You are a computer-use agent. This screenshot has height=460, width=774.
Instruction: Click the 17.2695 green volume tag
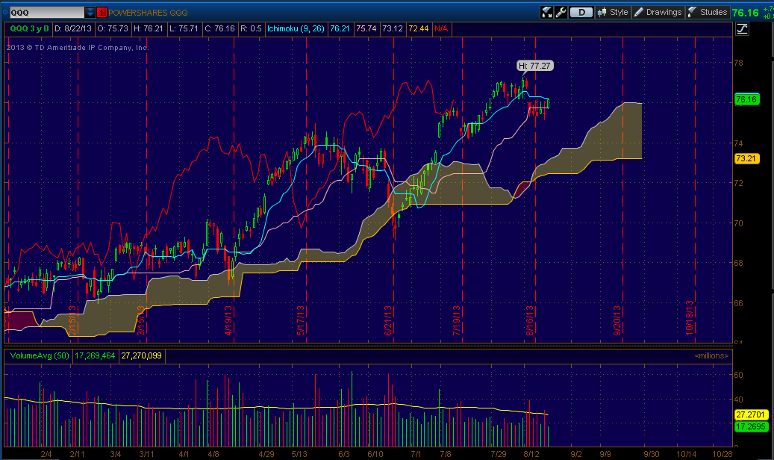point(750,426)
